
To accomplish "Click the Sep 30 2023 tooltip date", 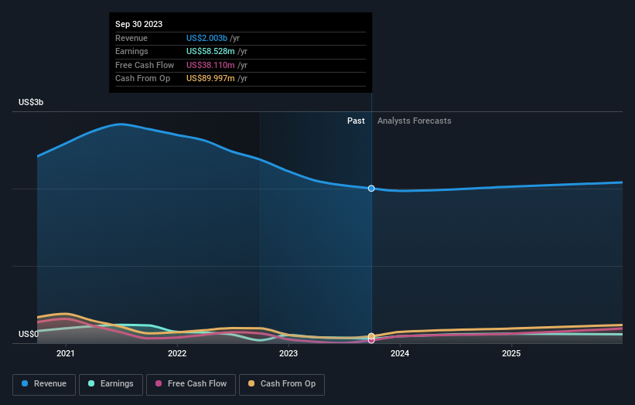I will (139, 24).
